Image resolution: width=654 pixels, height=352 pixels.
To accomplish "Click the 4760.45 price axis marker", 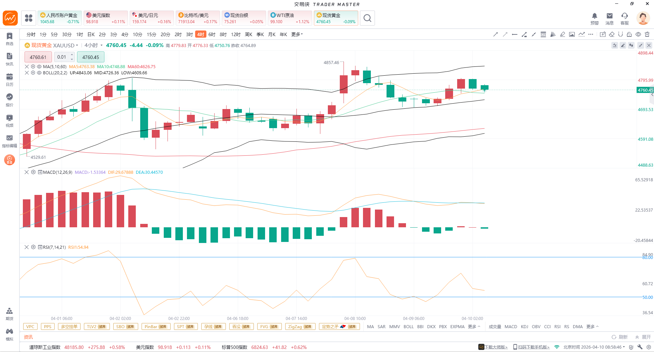I will click(x=645, y=90).
